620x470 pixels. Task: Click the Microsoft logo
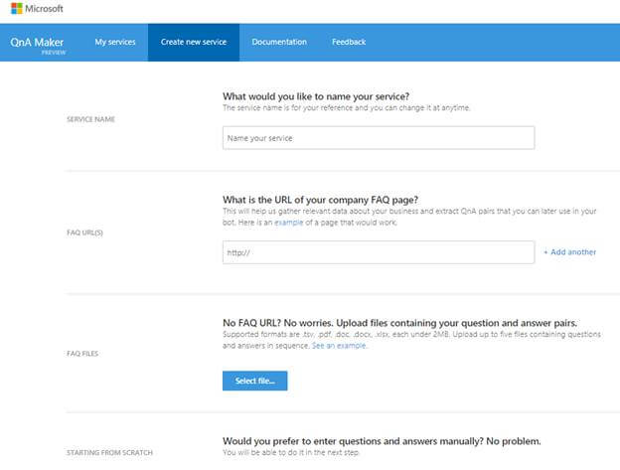tap(37, 8)
